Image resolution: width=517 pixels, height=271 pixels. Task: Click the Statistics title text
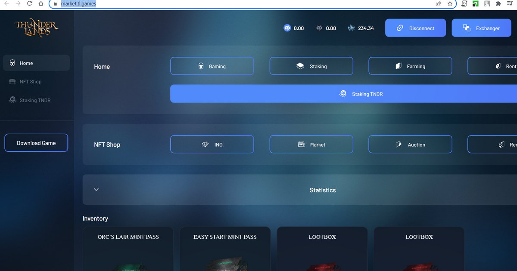323,190
